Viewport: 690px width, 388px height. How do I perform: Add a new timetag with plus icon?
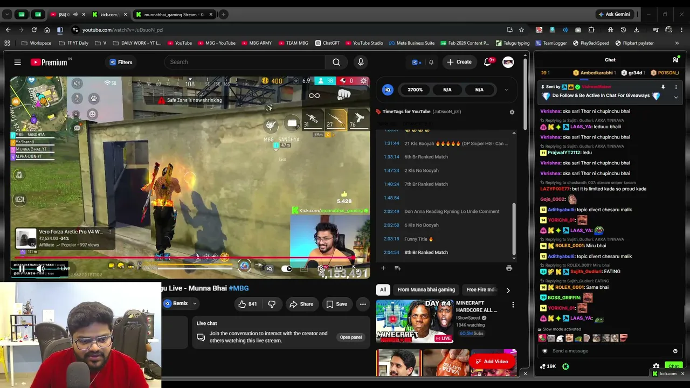(383, 268)
